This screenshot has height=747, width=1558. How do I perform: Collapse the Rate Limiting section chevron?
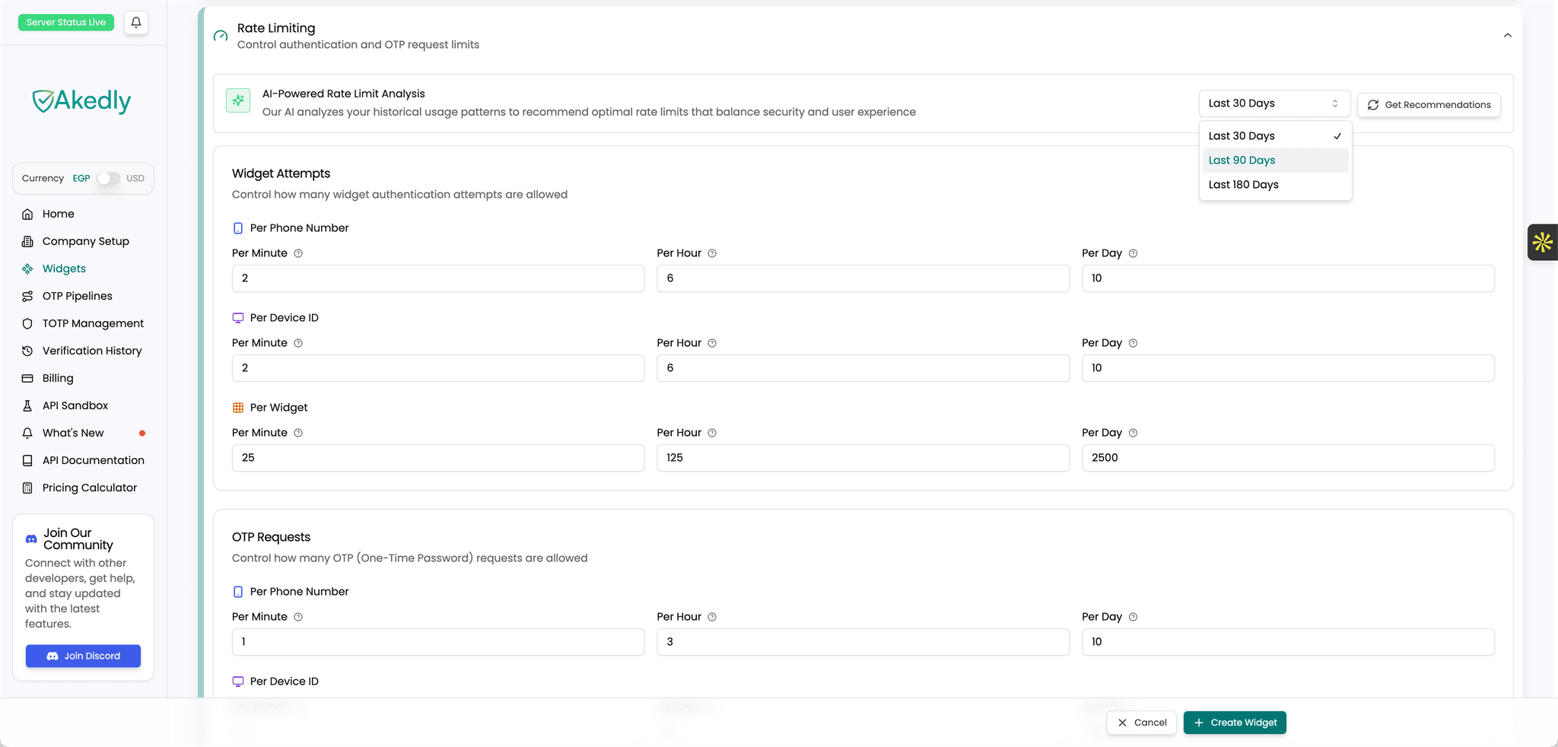tap(1507, 36)
